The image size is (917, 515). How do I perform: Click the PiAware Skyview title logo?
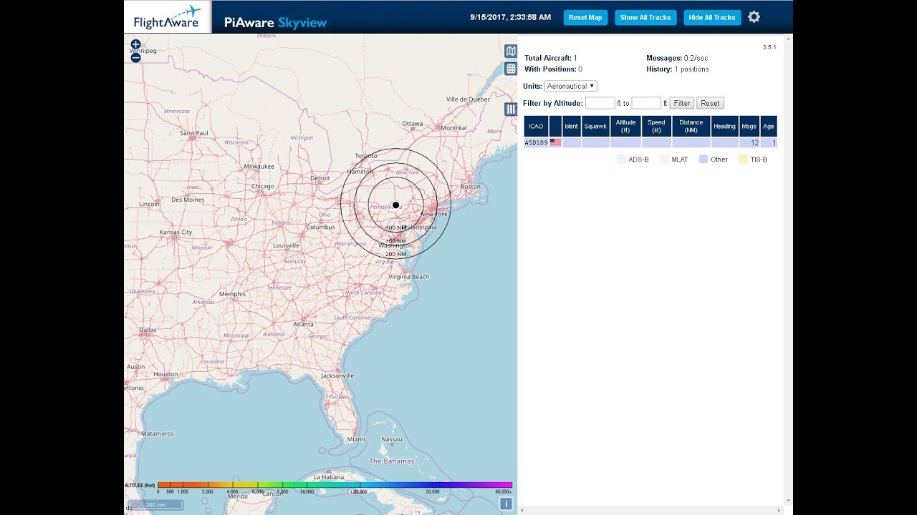click(275, 22)
